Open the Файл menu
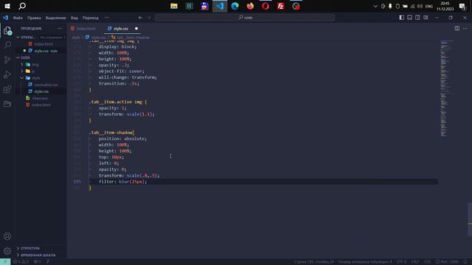 (18, 18)
